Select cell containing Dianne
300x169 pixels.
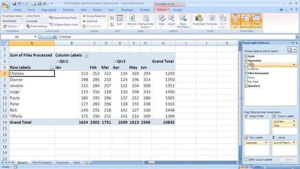tap(32, 79)
